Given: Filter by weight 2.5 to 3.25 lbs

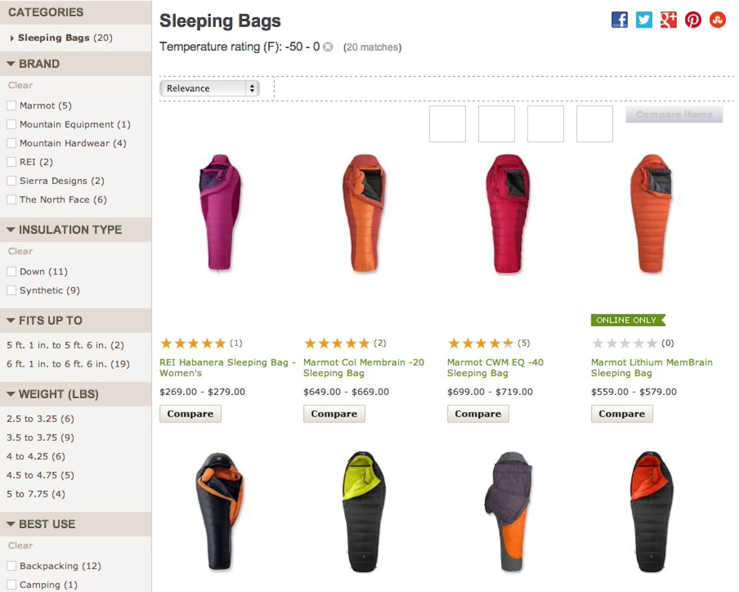Looking at the screenshot, I should 40,419.
